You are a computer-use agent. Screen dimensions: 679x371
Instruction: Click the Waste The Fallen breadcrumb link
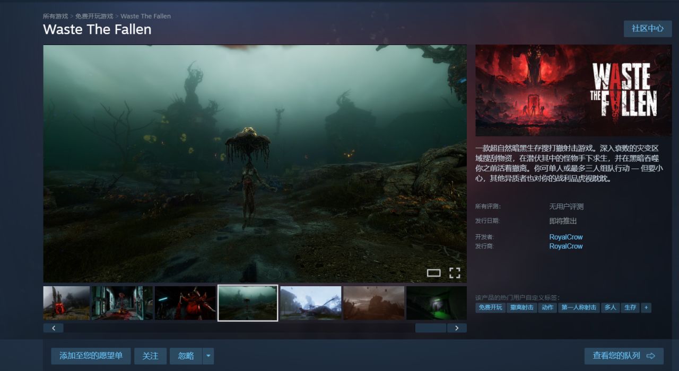146,16
